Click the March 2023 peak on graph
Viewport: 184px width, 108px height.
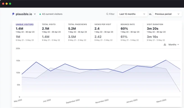click(166, 60)
